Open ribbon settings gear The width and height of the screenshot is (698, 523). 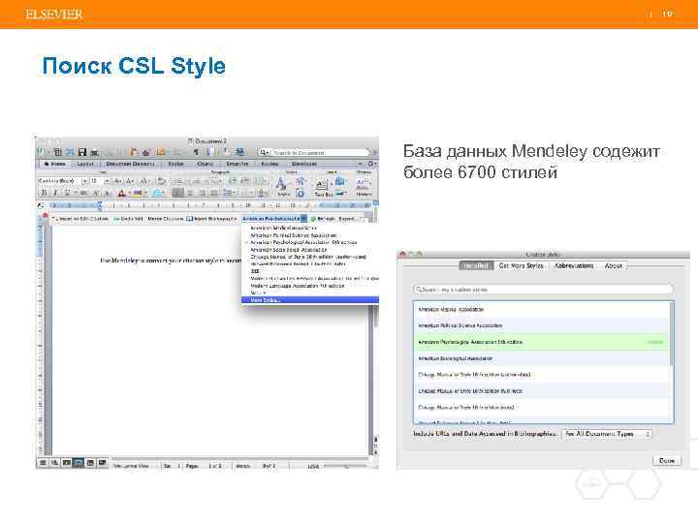pyautogui.click(x=370, y=164)
